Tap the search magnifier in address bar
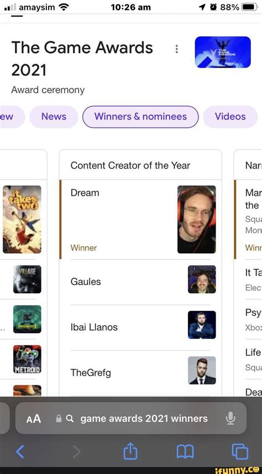The image size is (262, 474). click(x=70, y=419)
